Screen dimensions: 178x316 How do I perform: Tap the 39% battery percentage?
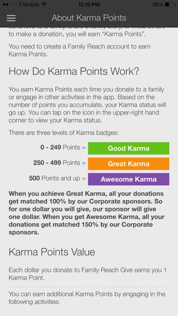click(x=158, y=5)
